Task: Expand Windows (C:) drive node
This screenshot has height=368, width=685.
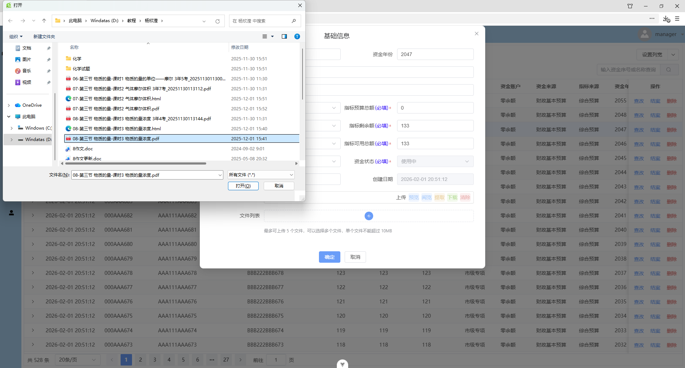Action: click(12, 128)
